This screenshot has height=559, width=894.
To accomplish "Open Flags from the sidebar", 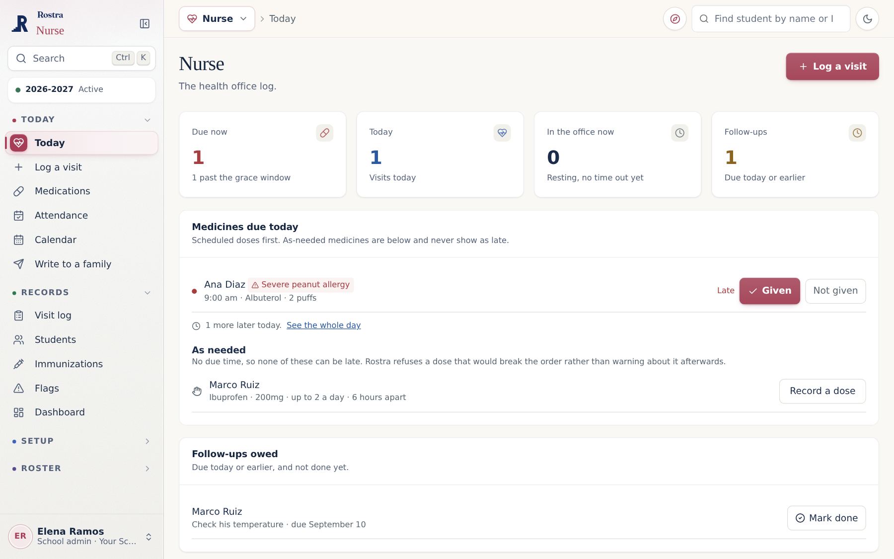I will pyautogui.click(x=81, y=389).
